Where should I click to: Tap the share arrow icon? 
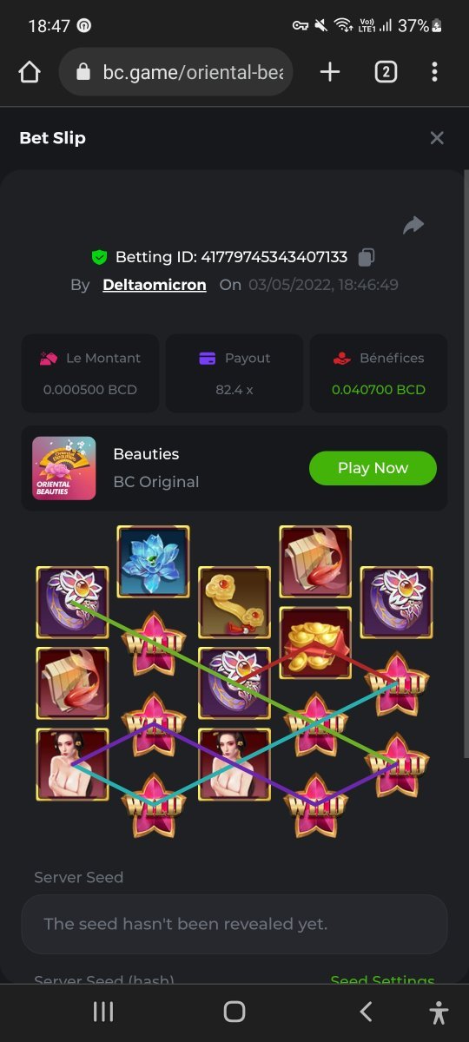pyautogui.click(x=413, y=226)
